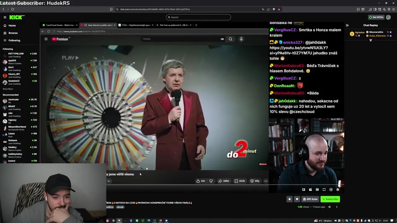Open FATTYPILLOW channel in Following list

pos(20,55)
